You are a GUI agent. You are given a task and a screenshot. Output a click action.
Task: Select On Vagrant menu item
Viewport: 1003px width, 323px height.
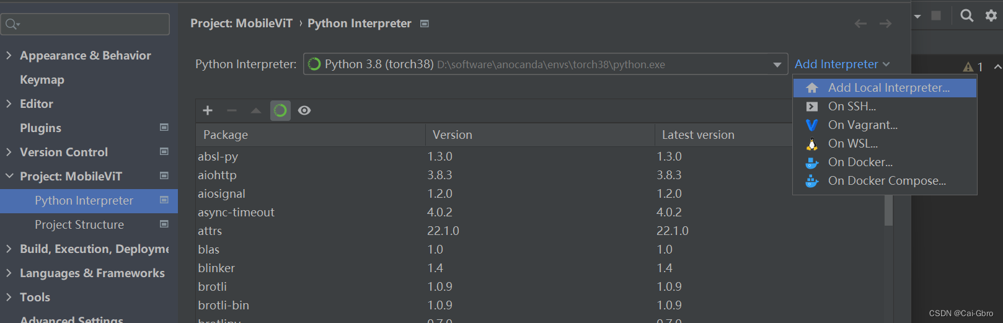pyautogui.click(x=885, y=125)
